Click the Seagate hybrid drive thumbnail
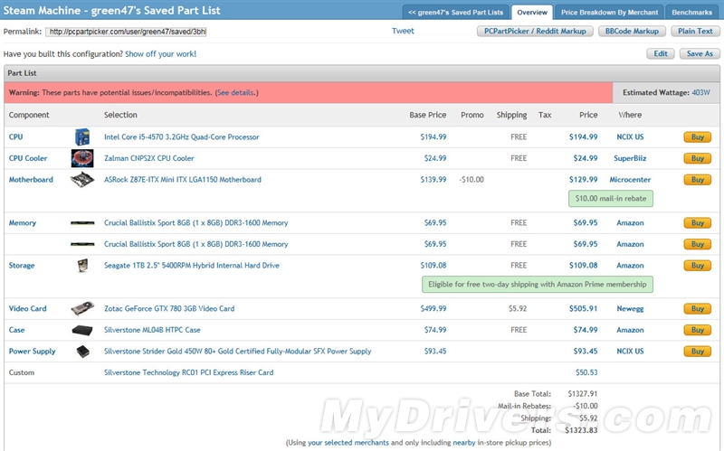The image size is (724, 451). click(x=82, y=266)
